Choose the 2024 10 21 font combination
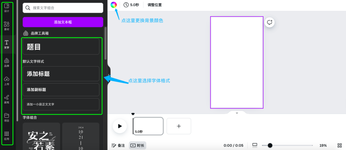This screenshot has width=346, height=150. (81, 136)
